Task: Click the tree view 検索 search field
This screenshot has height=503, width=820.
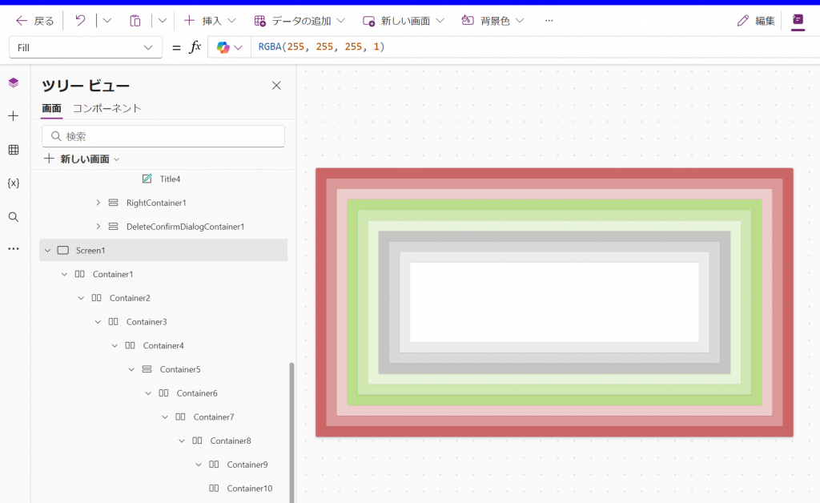Action: tap(163, 136)
